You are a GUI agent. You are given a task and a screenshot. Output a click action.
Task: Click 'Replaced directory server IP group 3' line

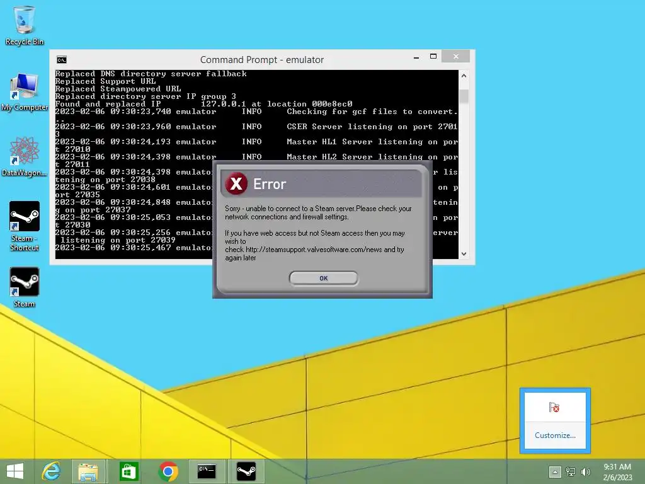click(146, 96)
